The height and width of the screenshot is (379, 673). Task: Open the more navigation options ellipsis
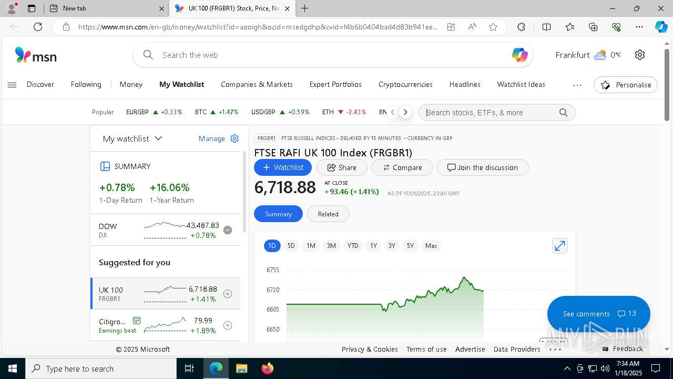coord(577,85)
